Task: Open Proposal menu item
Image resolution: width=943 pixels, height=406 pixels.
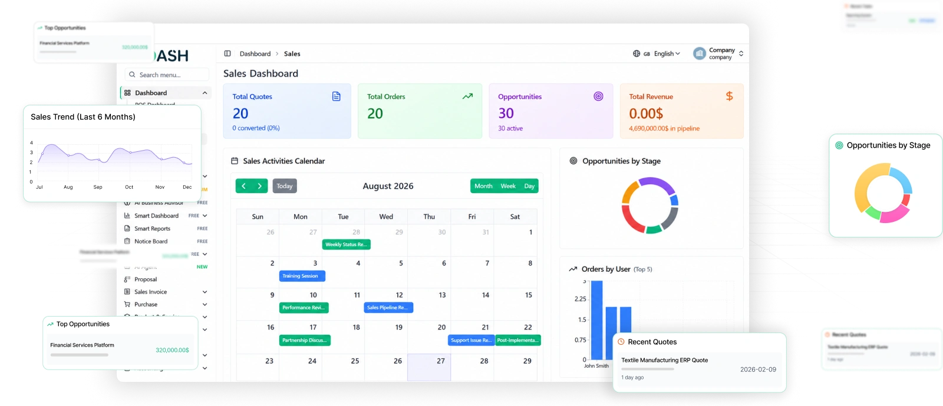Action: click(146, 279)
